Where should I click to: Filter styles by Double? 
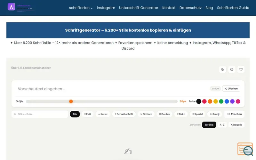click(x=164, y=114)
